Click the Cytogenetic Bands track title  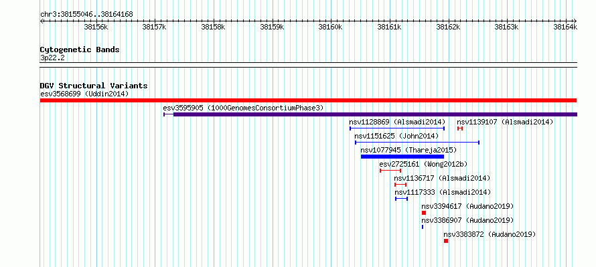click(80, 50)
